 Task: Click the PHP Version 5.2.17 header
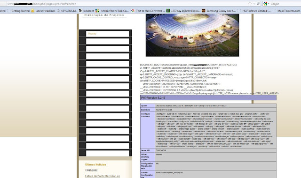[x=208, y=98]
